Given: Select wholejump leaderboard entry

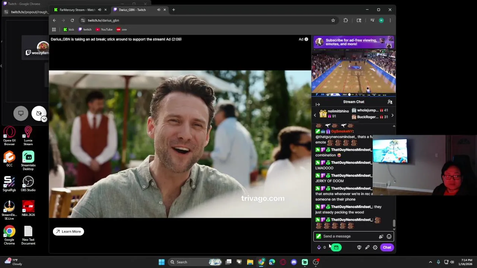Looking at the screenshot, I should (x=370, y=111).
